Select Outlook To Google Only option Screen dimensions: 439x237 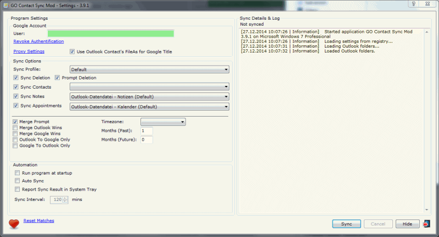15,140
